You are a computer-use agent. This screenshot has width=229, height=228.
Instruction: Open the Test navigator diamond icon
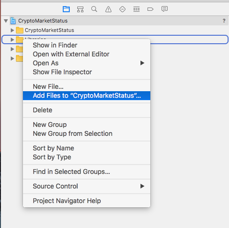[x=122, y=9]
